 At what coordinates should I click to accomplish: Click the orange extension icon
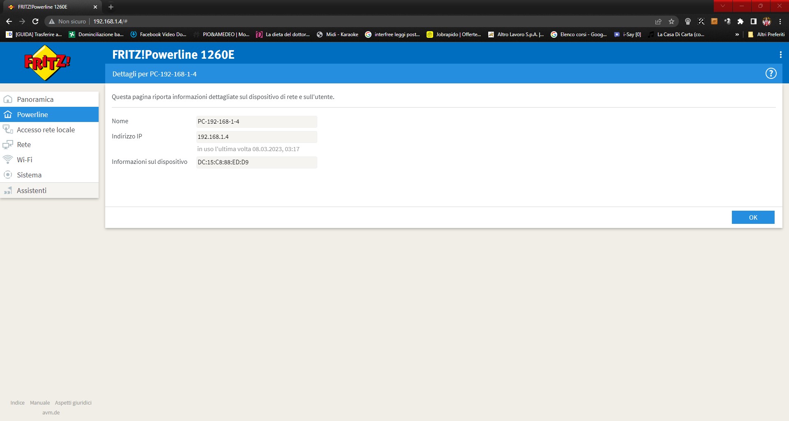click(714, 21)
